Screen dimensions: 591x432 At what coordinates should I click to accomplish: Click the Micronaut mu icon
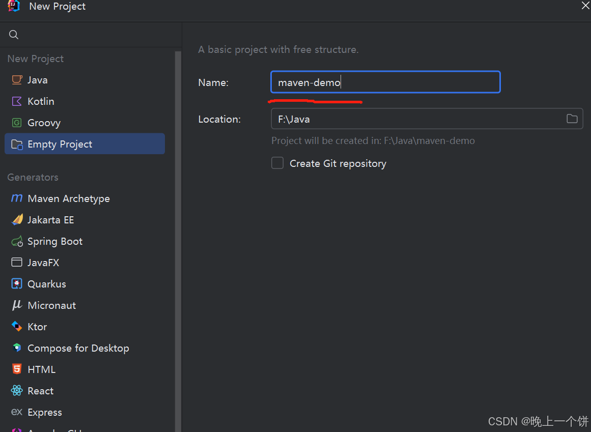pyautogui.click(x=17, y=305)
